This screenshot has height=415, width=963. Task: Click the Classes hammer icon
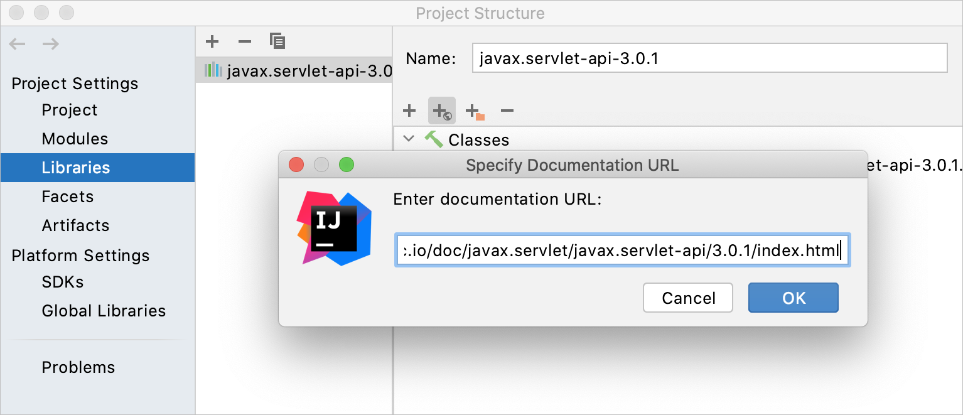click(x=434, y=139)
